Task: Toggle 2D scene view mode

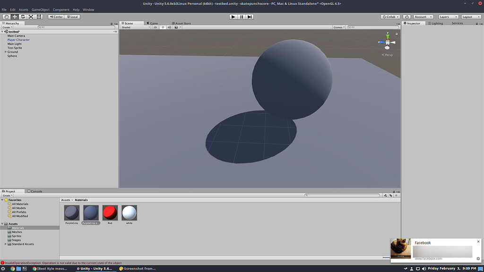Action: (154, 27)
